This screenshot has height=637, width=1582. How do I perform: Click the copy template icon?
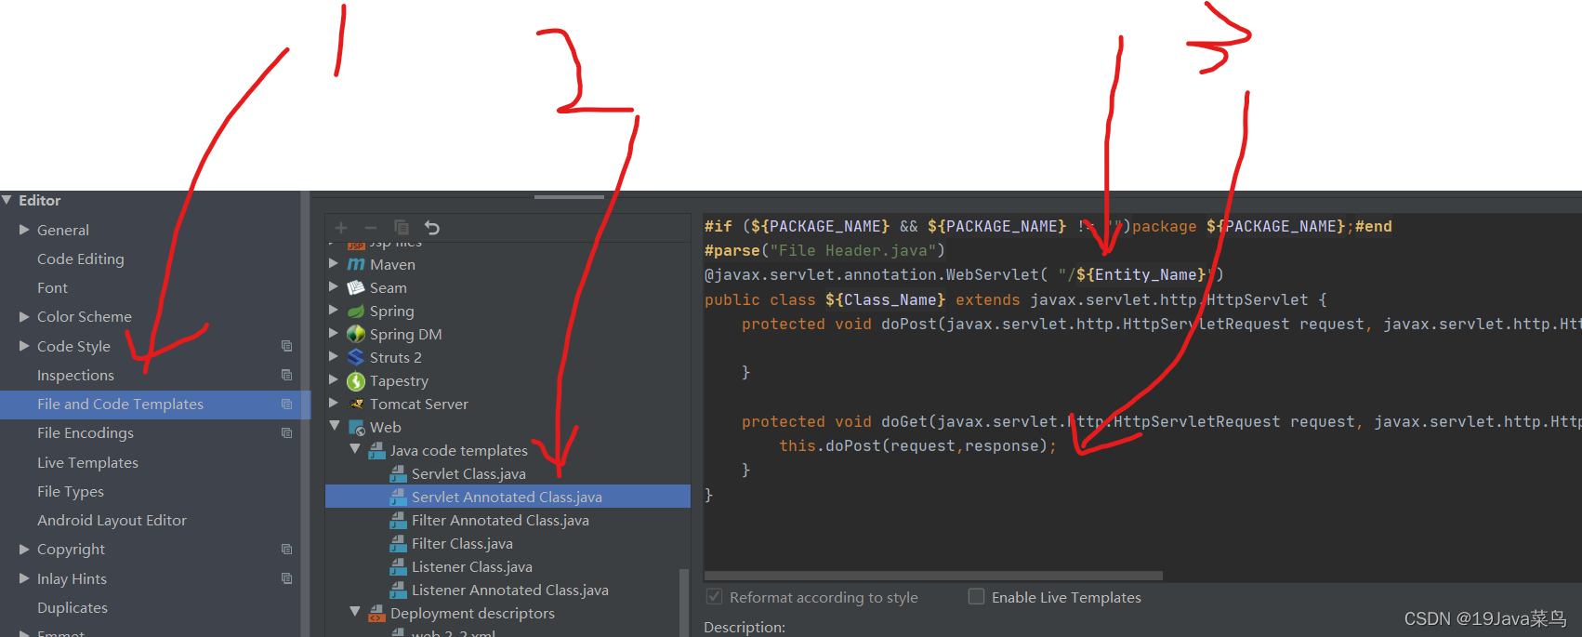(x=402, y=228)
